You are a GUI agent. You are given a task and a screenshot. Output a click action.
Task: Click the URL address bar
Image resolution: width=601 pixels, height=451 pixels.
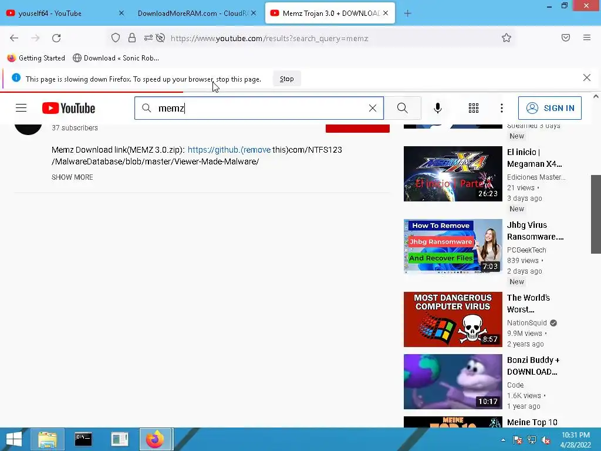(x=310, y=38)
